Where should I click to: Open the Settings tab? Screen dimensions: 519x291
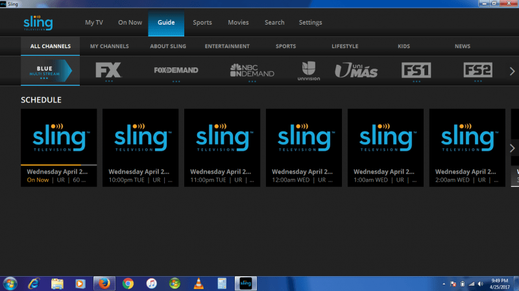pyautogui.click(x=311, y=23)
